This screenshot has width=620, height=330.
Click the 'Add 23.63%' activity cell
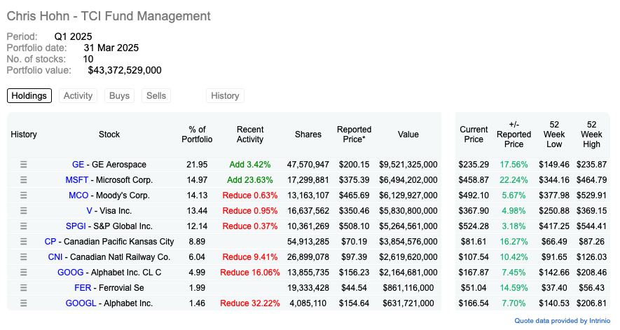250,180
